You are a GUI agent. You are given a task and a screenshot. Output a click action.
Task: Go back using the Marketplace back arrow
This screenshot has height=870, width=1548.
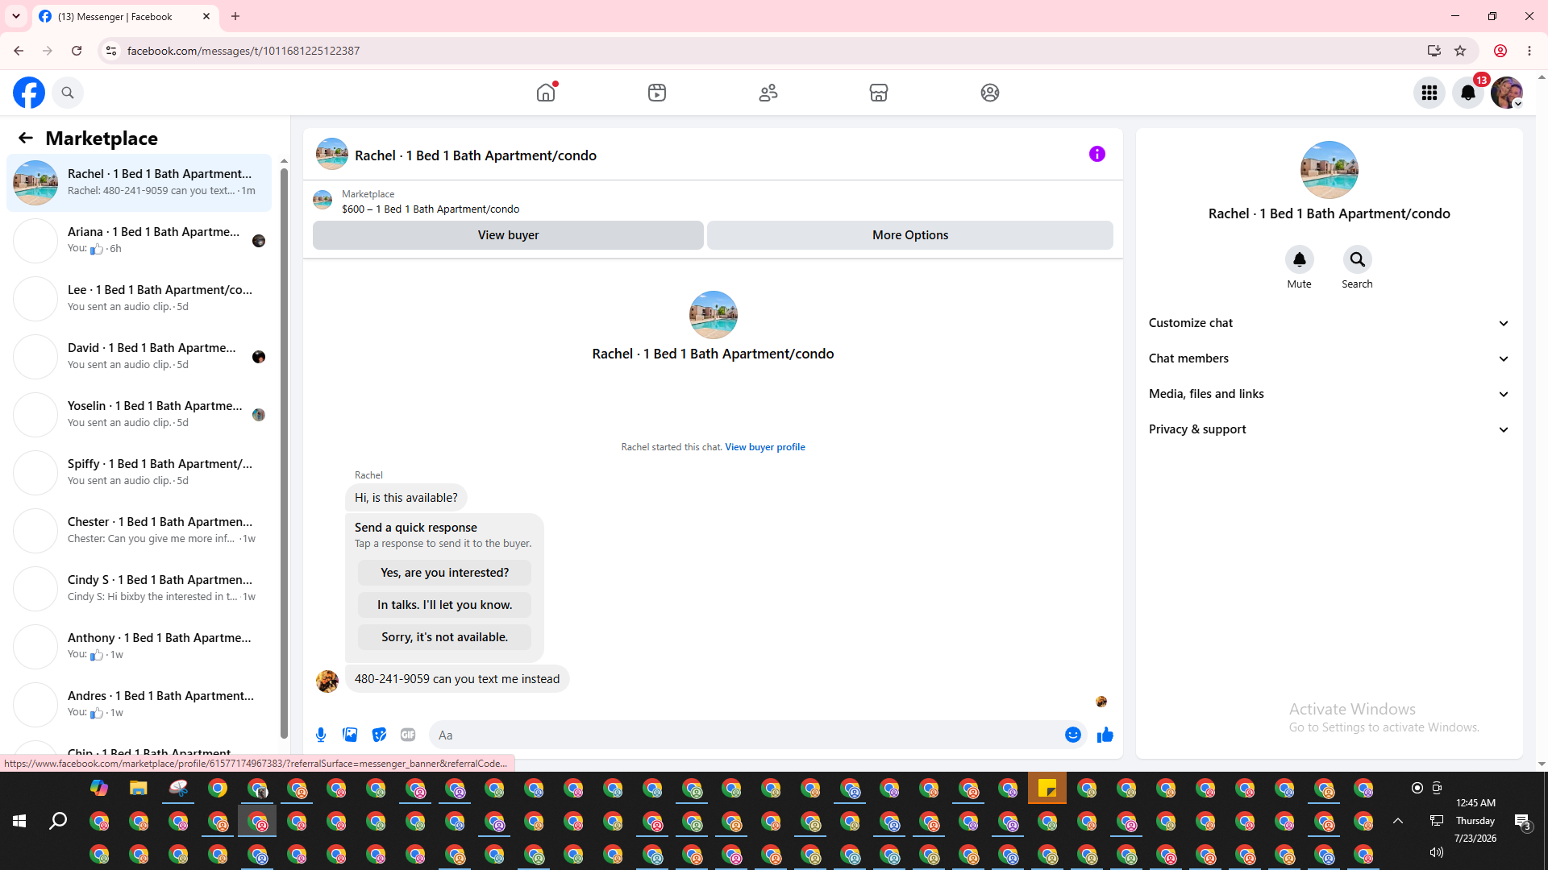pyautogui.click(x=26, y=138)
